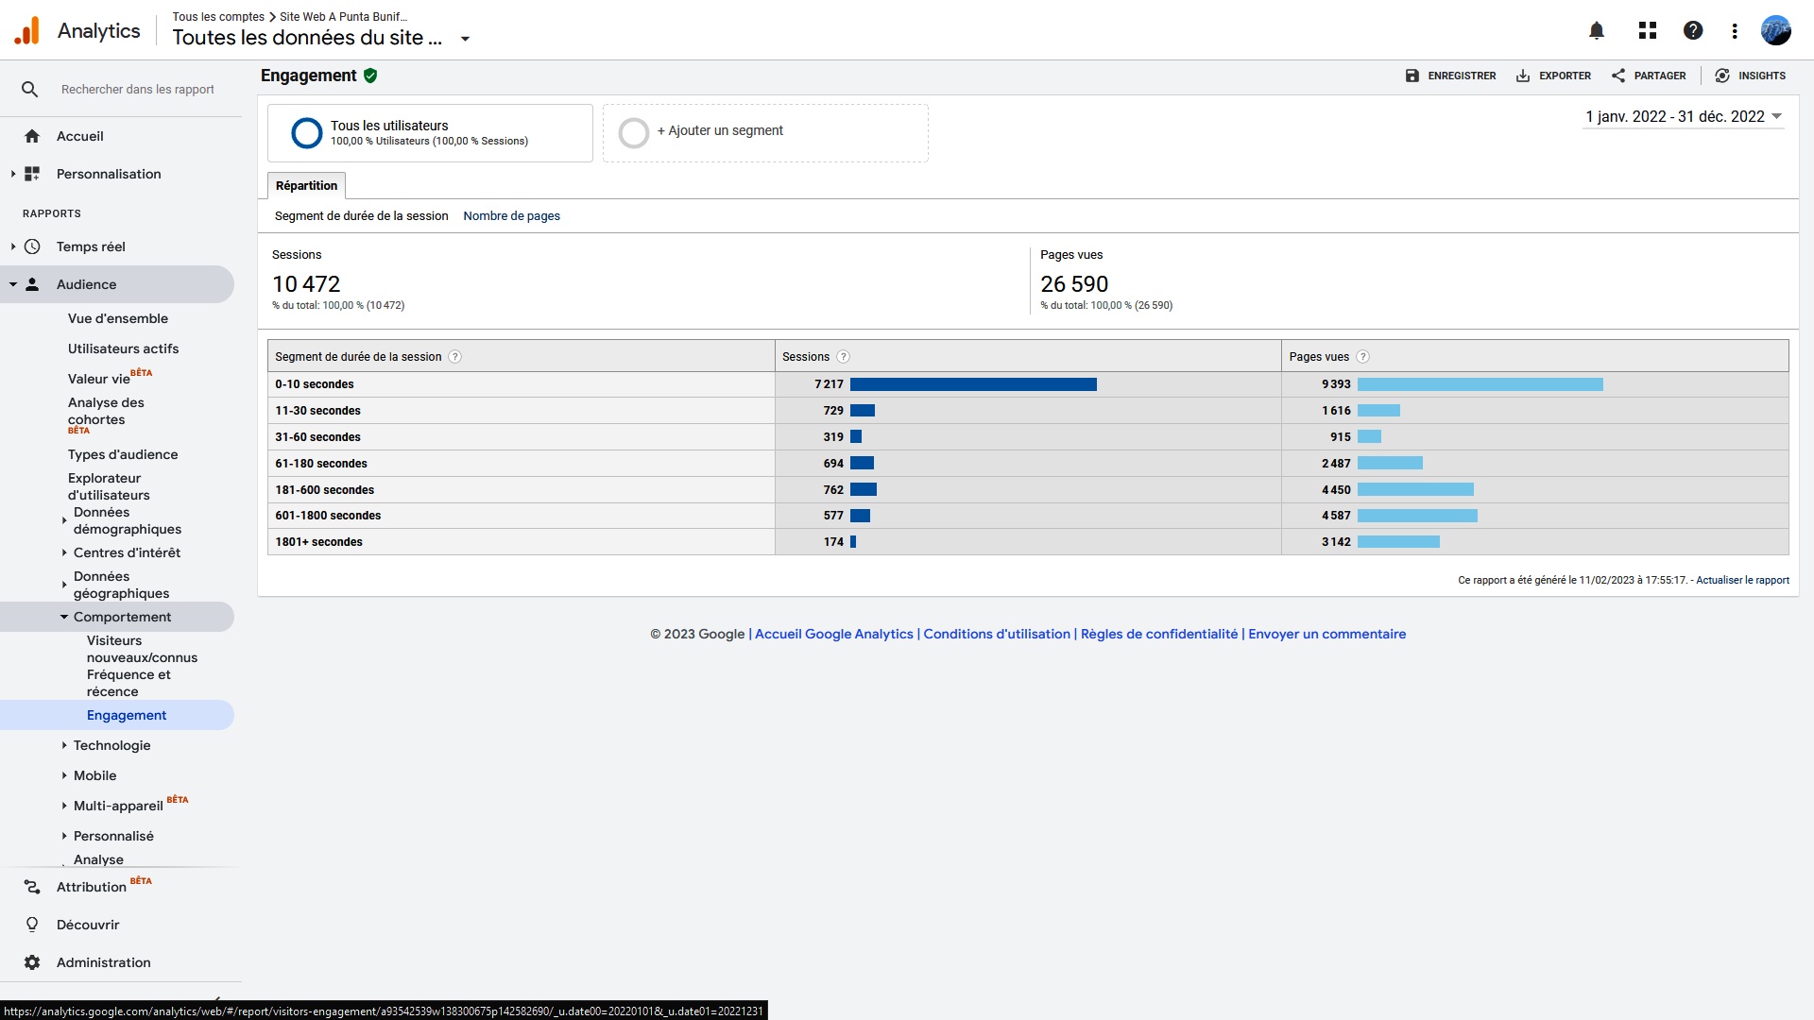
Task: Open the notifications bell
Action: click(x=1597, y=30)
